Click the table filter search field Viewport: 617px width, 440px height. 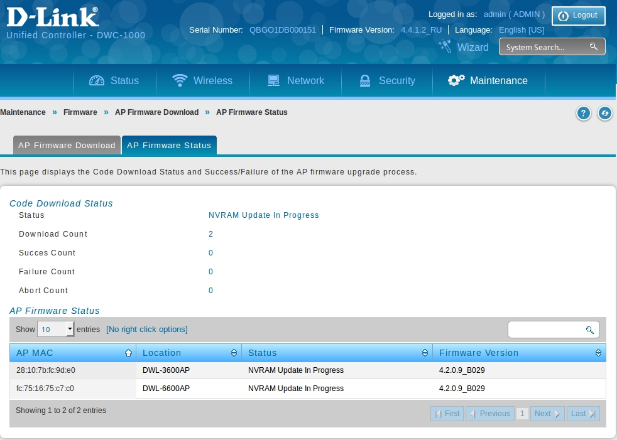click(545, 330)
